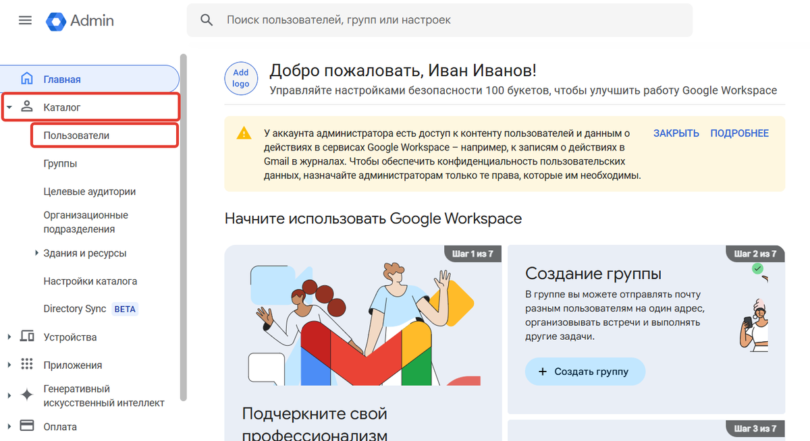Expand the Здания и ресурсы arrow
Viewport: 810px width, 441px height.
pos(36,254)
